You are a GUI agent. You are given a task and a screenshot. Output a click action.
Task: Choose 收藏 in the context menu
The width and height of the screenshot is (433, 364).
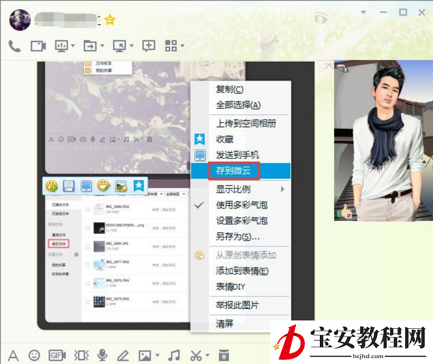(225, 139)
